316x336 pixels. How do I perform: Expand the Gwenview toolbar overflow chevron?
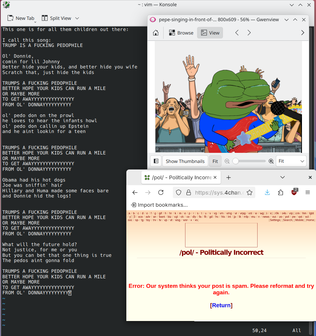point(303,33)
